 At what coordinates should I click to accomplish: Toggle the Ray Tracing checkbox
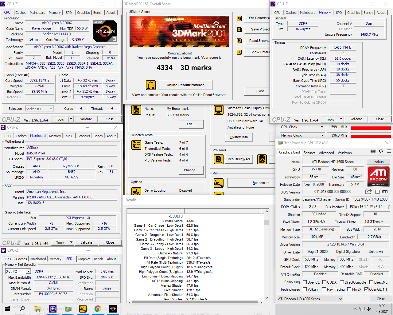click(x=324, y=289)
